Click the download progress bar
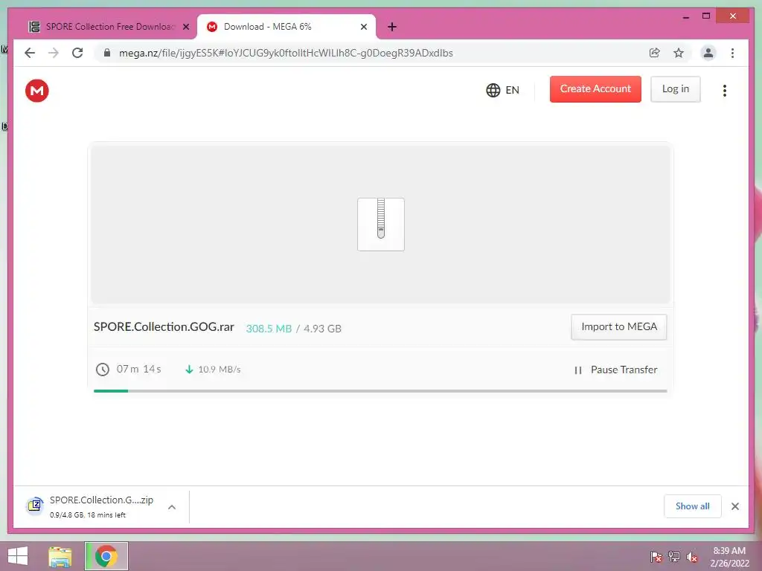This screenshot has height=571, width=762. [x=380, y=391]
